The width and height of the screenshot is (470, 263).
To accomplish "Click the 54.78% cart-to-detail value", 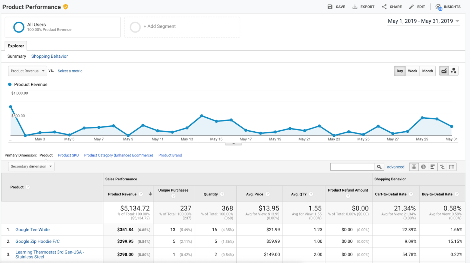I will pos(410,255).
